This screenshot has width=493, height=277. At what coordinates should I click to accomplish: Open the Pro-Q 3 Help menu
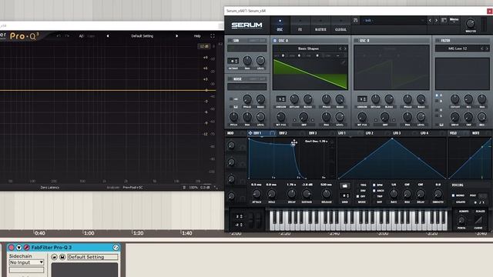197,36
